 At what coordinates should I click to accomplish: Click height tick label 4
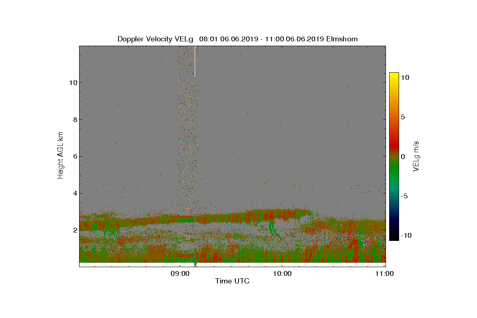click(x=74, y=194)
